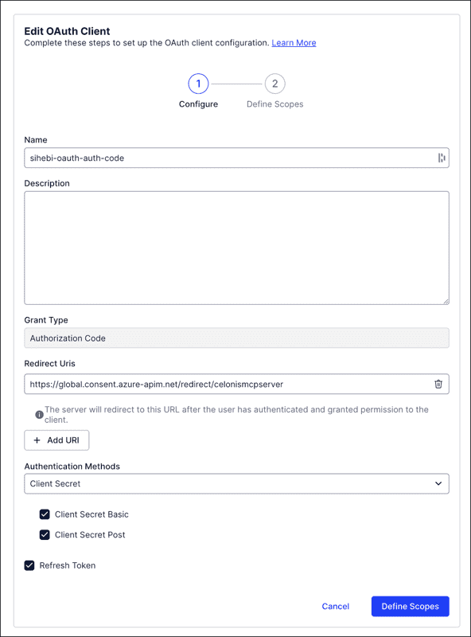Viewport: 471px width, 637px height.
Task: Click the chevron in Authentication Methods field
Action: point(437,483)
